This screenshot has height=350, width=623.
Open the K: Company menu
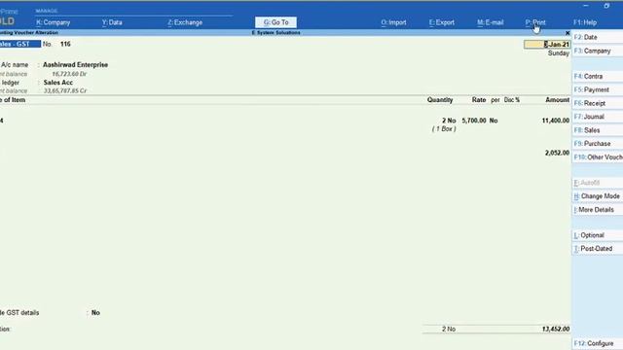(x=53, y=22)
